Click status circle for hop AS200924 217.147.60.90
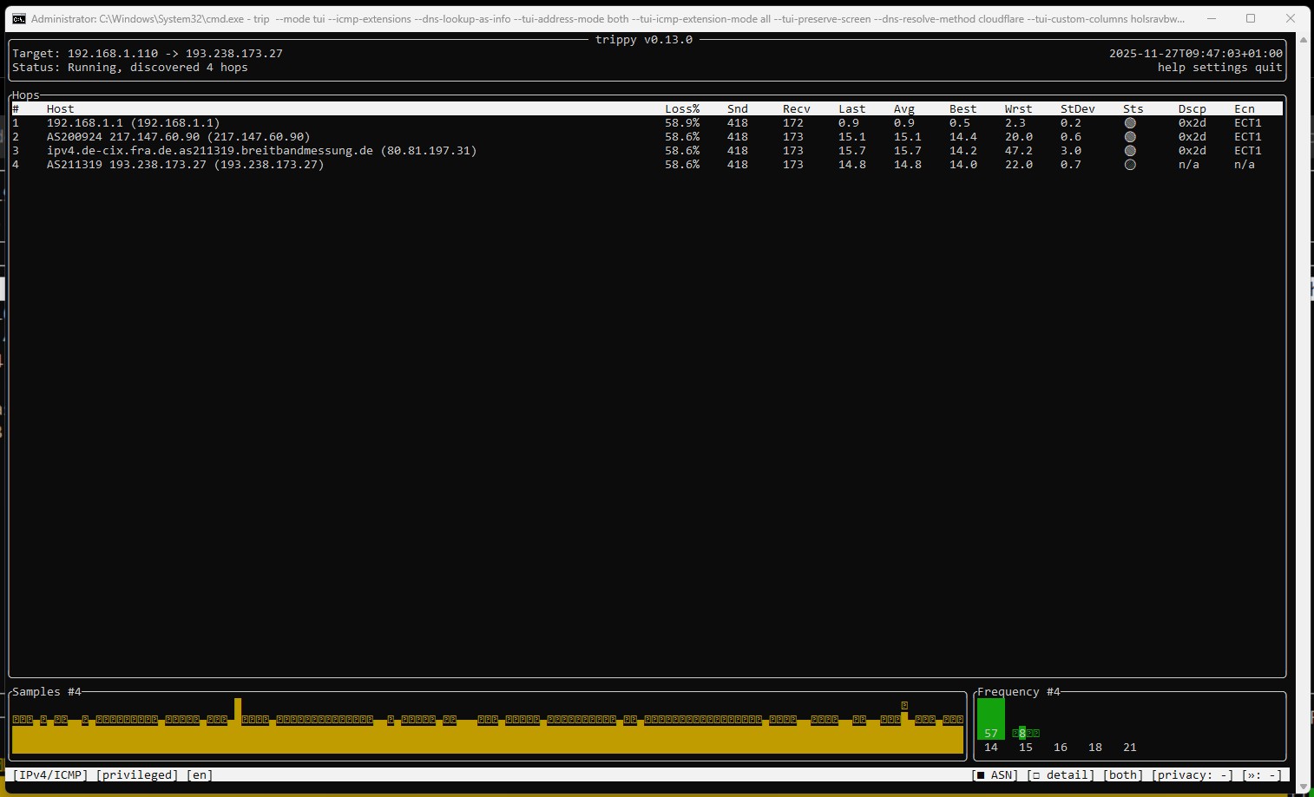This screenshot has width=1314, height=797. tap(1130, 137)
